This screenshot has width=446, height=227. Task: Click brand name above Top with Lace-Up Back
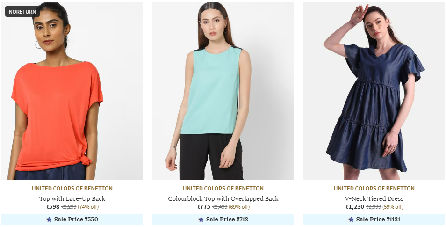[72, 188]
